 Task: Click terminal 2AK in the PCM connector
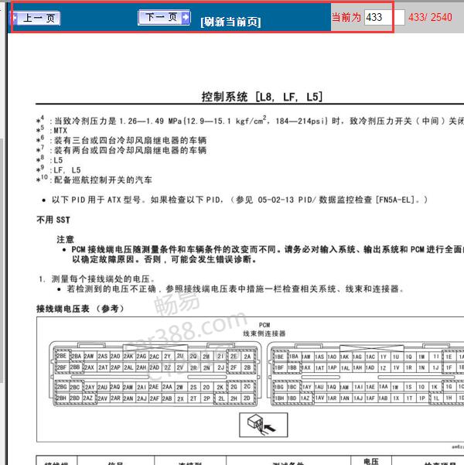128,356
